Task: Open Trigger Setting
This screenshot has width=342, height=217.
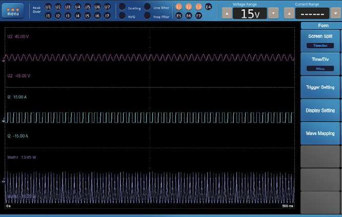Action: (320, 87)
